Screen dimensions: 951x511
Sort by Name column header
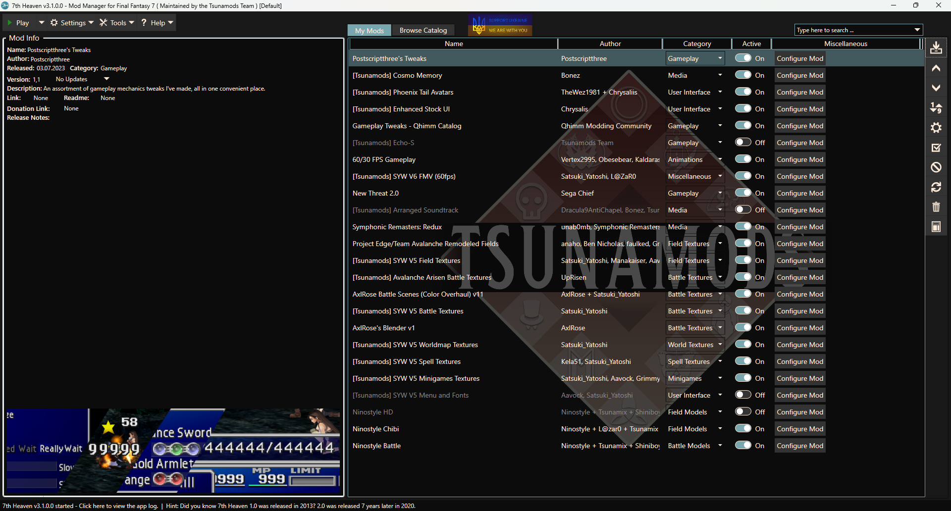(x=454, y=44)
